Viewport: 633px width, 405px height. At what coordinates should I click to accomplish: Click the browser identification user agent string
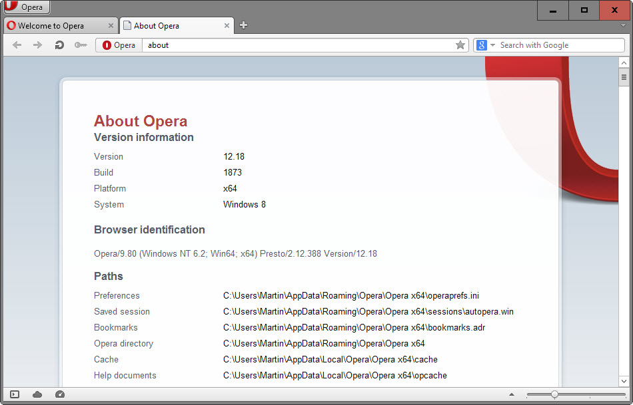click(x=235, y=254)
